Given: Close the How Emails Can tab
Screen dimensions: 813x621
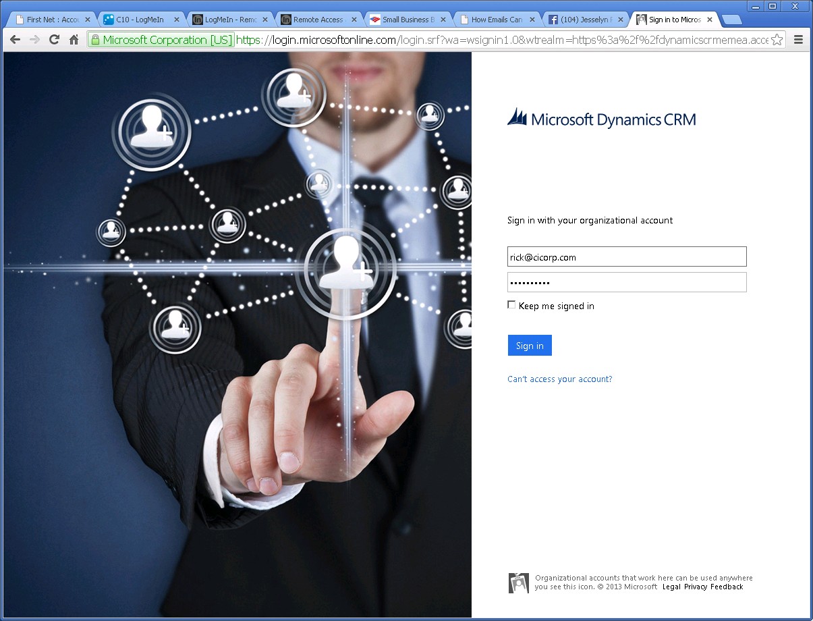Looking at the screenshot, I should (x=532, y=20).
